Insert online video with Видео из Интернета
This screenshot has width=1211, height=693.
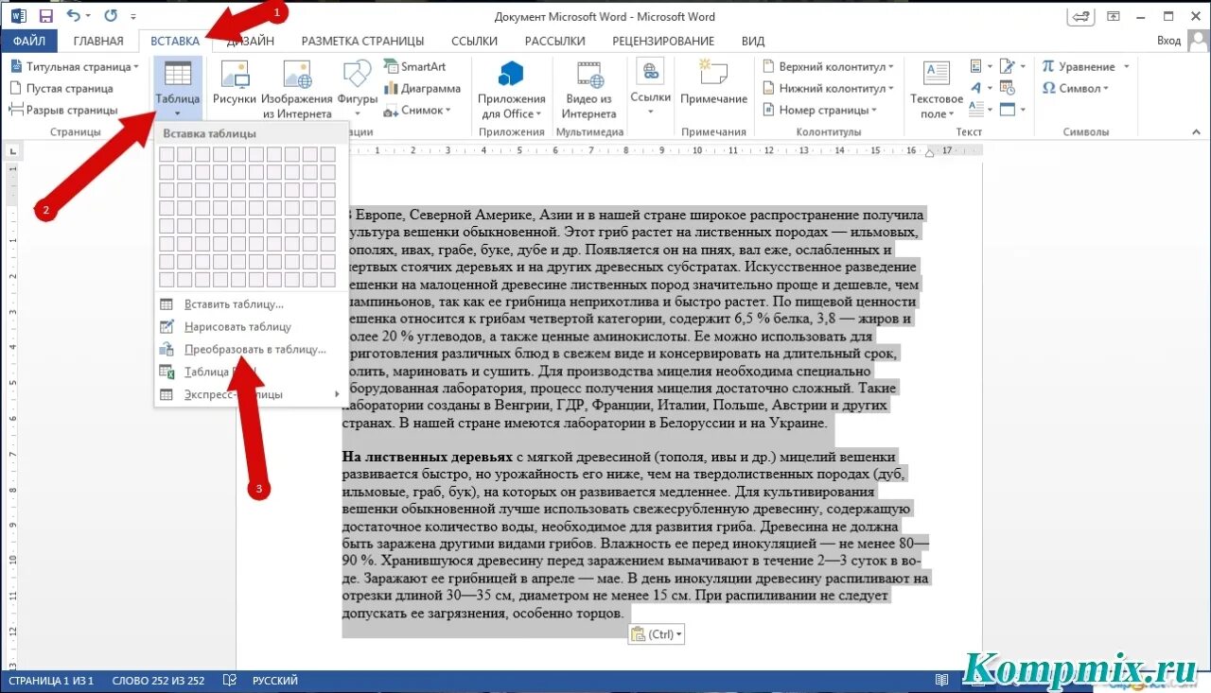point(588,90)
